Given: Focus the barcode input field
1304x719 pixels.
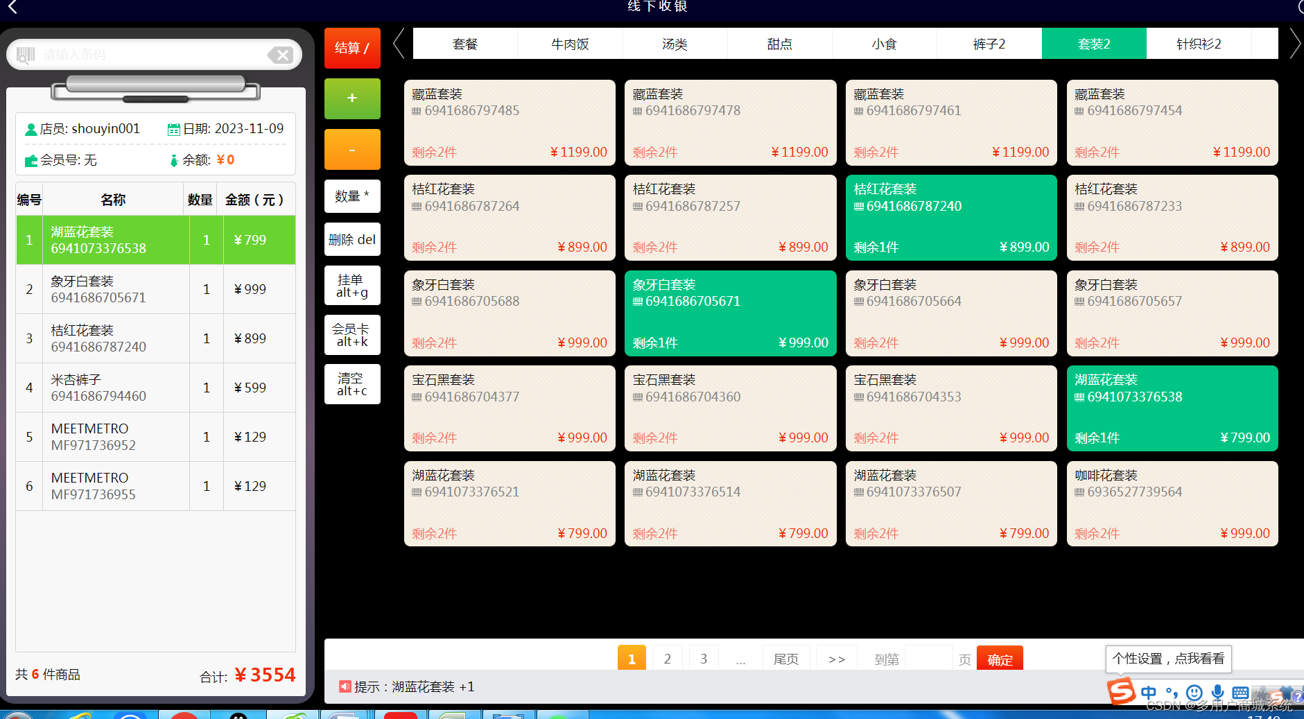Looking at the screenshot, I should tap(154, 55).
